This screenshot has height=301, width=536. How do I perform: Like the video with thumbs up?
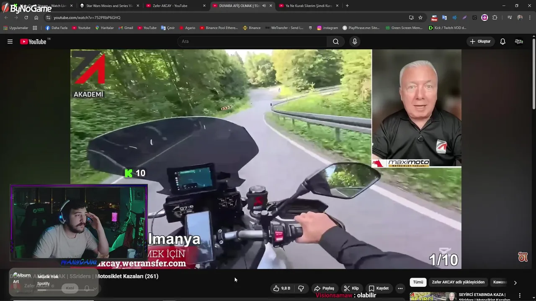pyautogui.click(x=282, y=288)
